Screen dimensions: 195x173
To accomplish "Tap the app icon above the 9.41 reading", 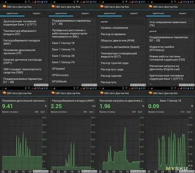I will (x=4, y=93).
